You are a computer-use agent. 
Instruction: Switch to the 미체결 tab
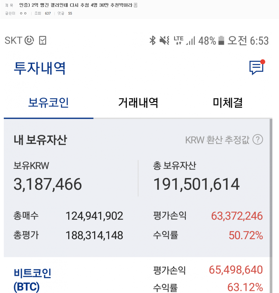227,103
